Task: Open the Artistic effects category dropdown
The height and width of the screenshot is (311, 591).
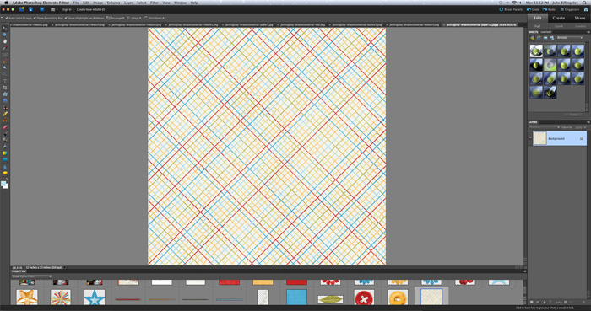Action: (x=570, y=38)
